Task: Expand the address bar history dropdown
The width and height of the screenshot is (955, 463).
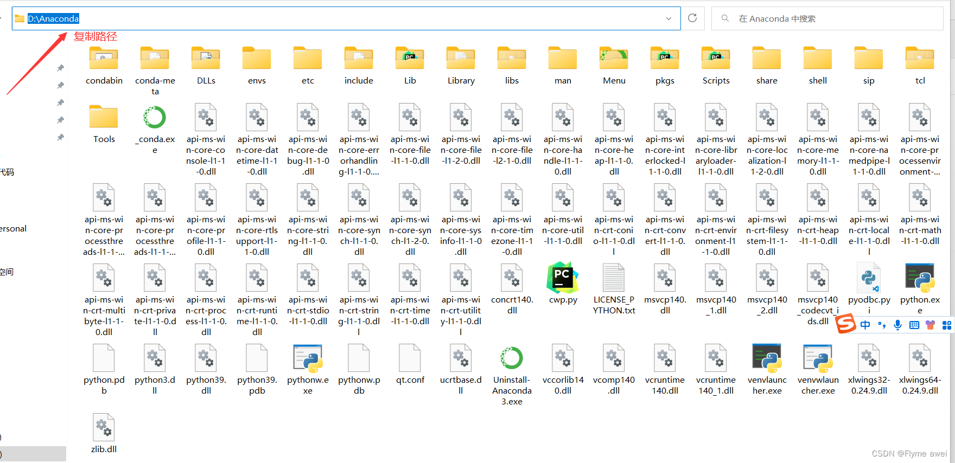Action: 668,18
